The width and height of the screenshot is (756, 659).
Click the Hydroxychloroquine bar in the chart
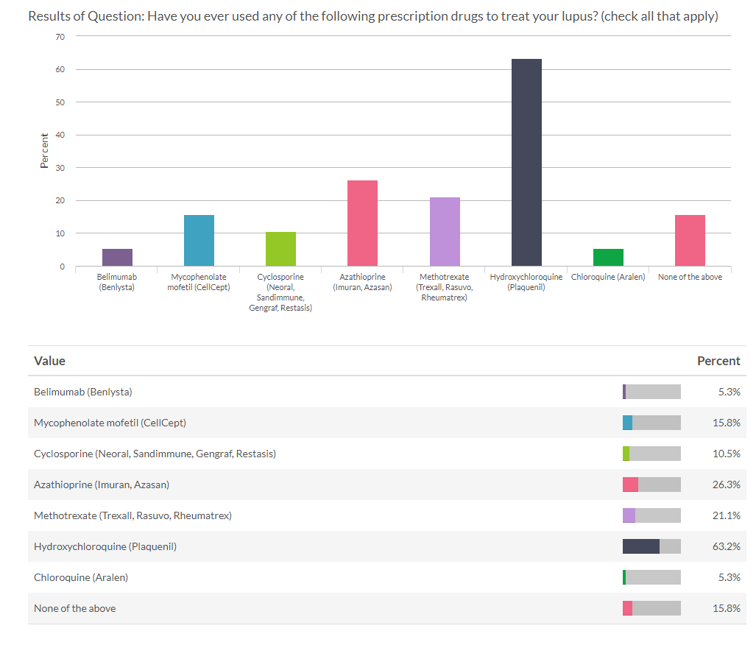pos(526,162)
